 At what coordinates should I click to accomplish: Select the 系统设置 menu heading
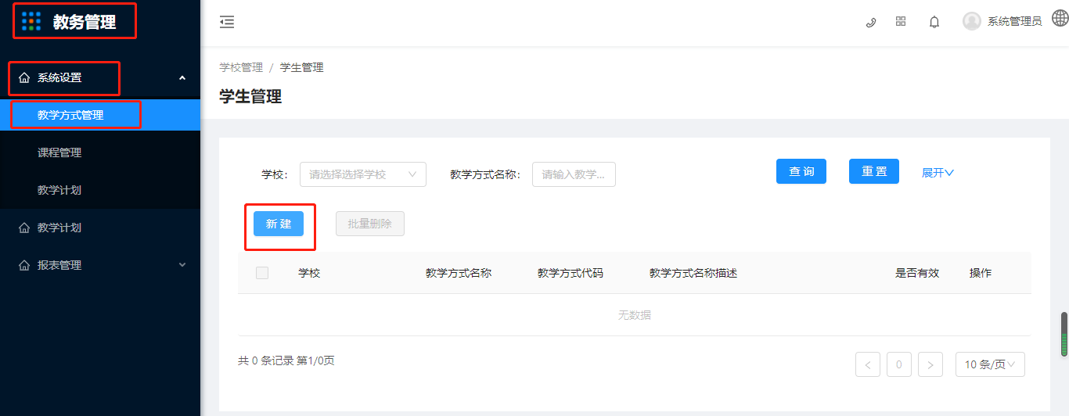[100, 77]
